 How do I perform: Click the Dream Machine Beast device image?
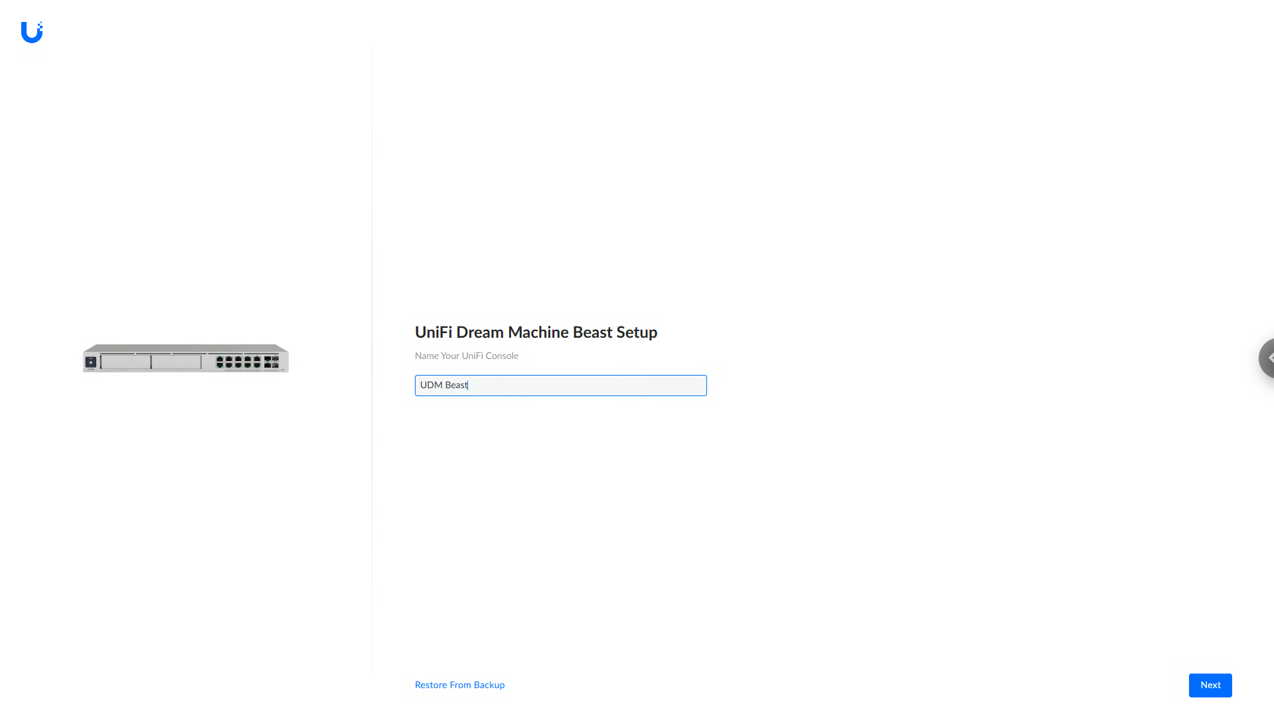(186, 358)
